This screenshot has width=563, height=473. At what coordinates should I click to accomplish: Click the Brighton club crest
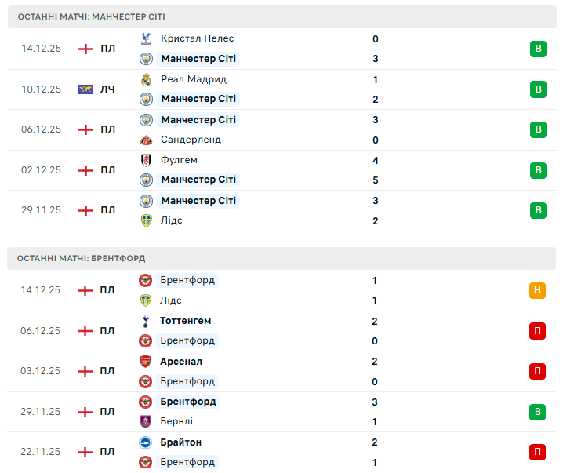[x=145, y=442]
